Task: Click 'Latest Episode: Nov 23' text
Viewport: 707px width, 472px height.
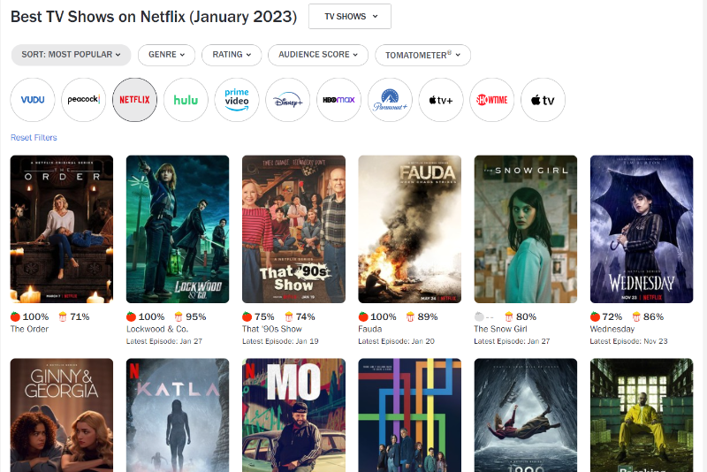Action: tap(628, 341)
